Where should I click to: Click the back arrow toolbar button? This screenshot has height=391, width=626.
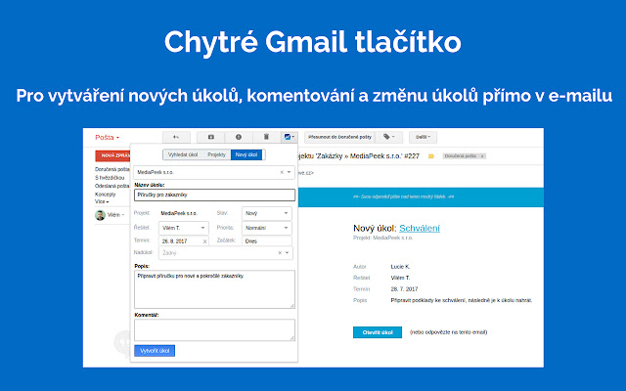click(x=176, y=137)
